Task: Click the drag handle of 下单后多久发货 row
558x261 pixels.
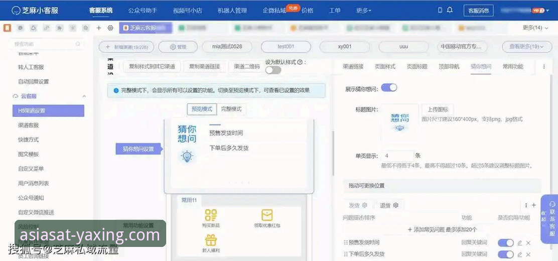Action: pos(345,254)
